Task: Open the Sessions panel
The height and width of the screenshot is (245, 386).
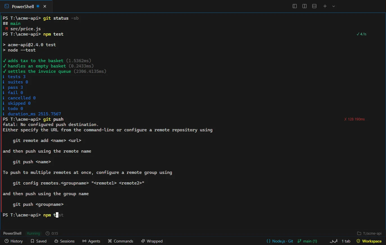Action: pyautogui.click(x=65, y=241)
